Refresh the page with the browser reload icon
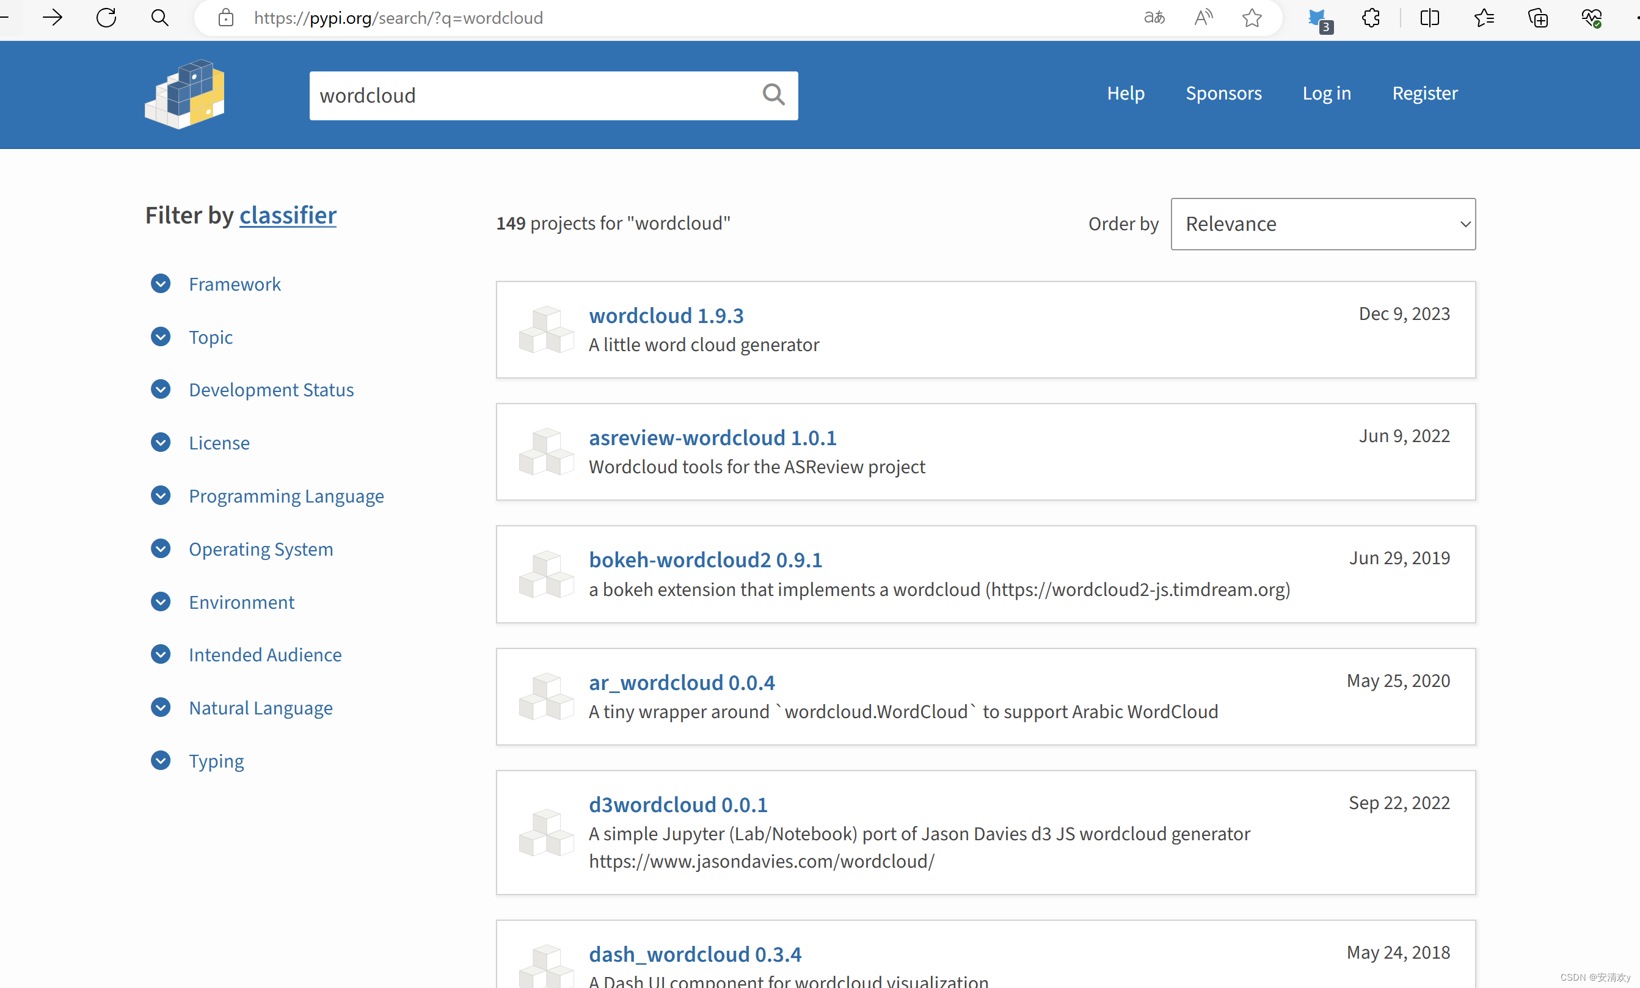1640x988 pixels. point(106,18)
